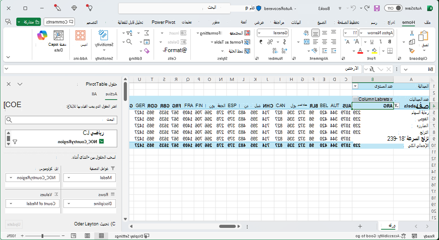The height and width of the screenshot is (240, 439).
Task: Open the Column Labels filter dropdown
Action: [x=355, y=99]
